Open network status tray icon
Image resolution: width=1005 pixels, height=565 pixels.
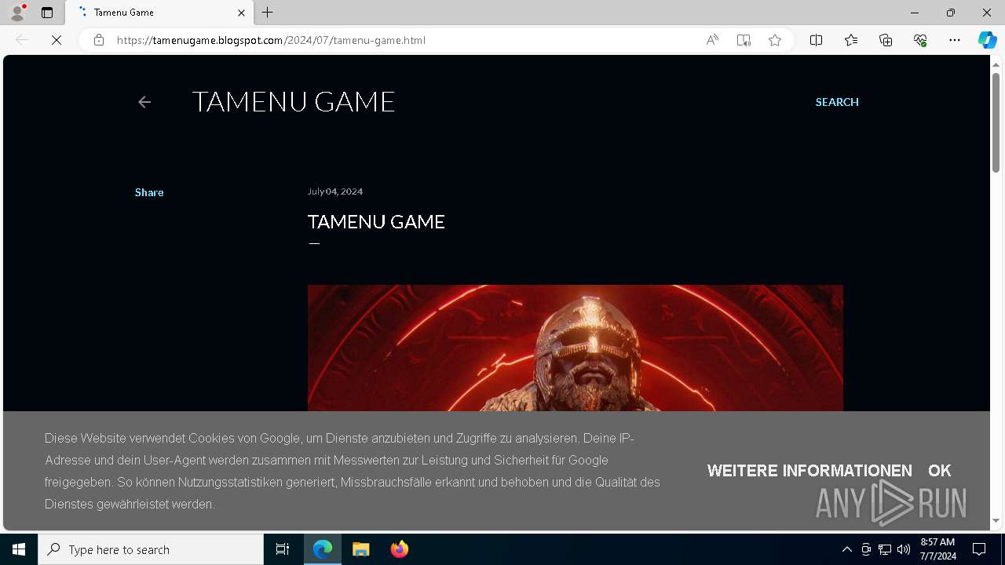885,549
